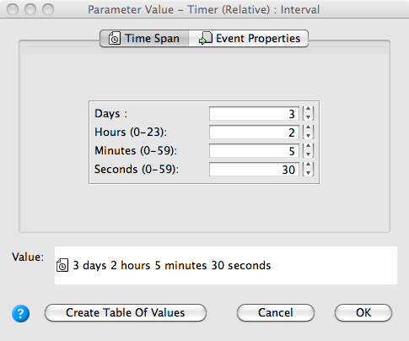Increase Seconds using the up arrow
The height and width of the screenshot is (341, 409).
pos(309,165)
